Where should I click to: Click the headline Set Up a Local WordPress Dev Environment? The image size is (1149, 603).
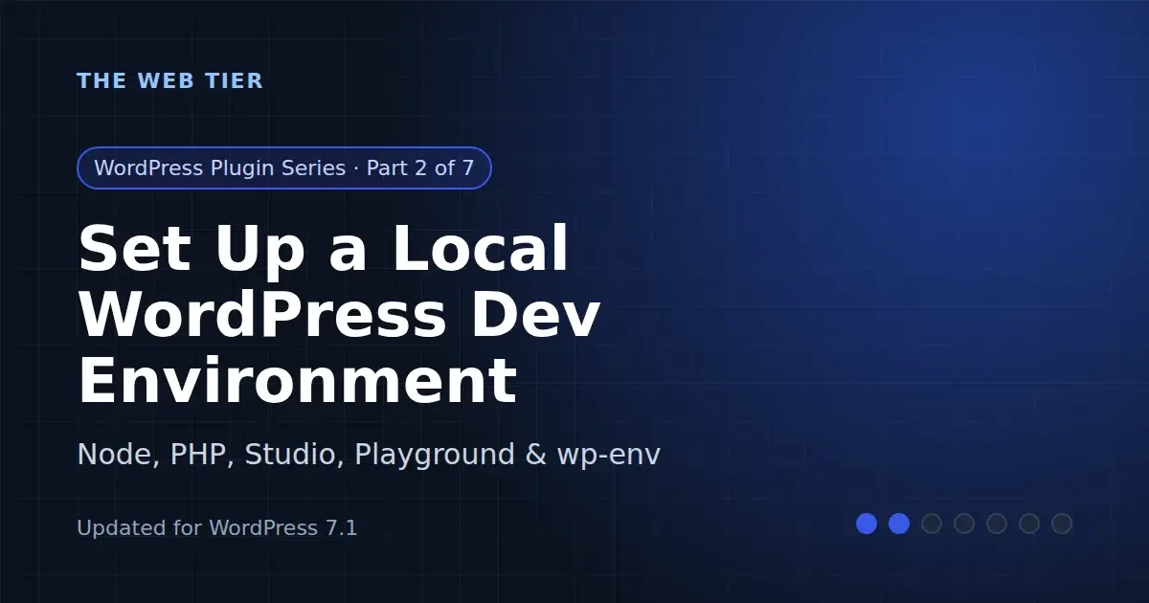click(339, 313)
